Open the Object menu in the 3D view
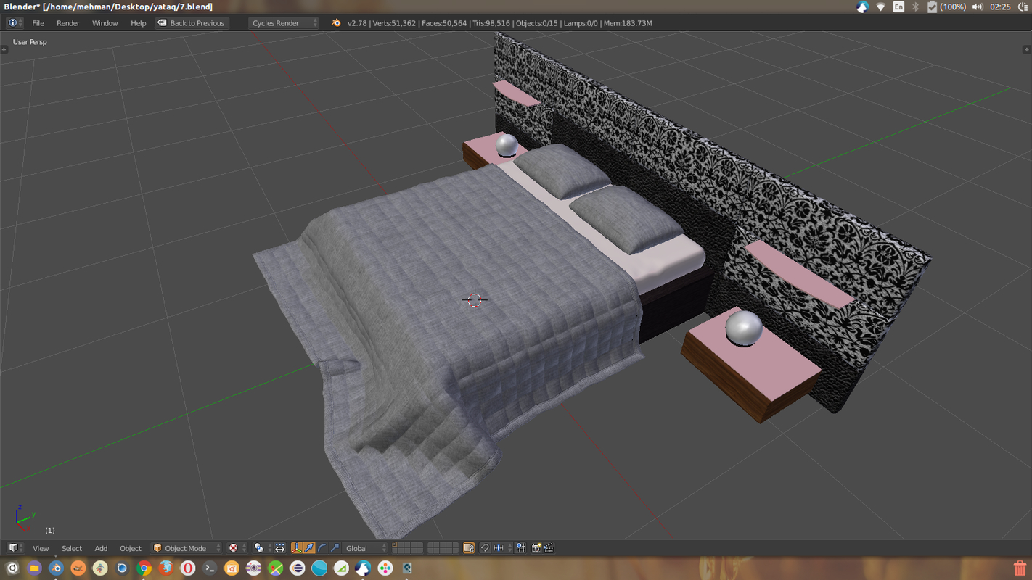The image size is (1032, 580). pyautogui.click(x=131, y=548)
